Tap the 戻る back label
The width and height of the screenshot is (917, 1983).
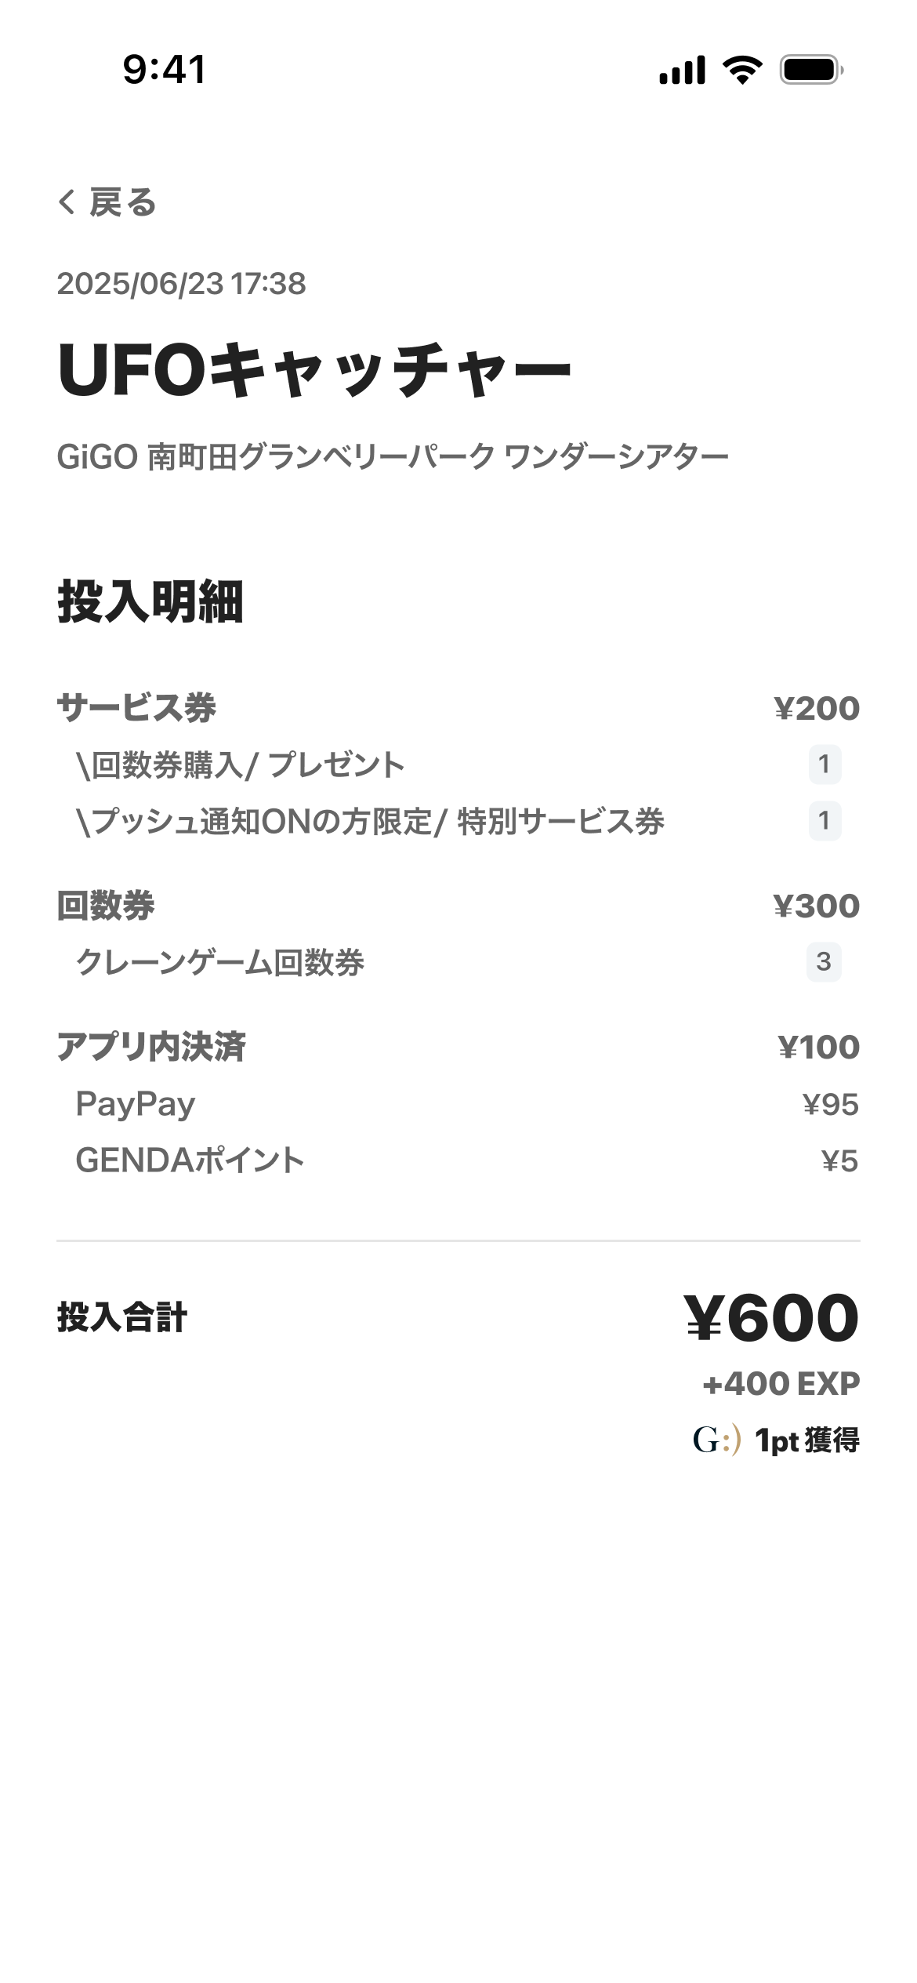click(x=123, y=202)
